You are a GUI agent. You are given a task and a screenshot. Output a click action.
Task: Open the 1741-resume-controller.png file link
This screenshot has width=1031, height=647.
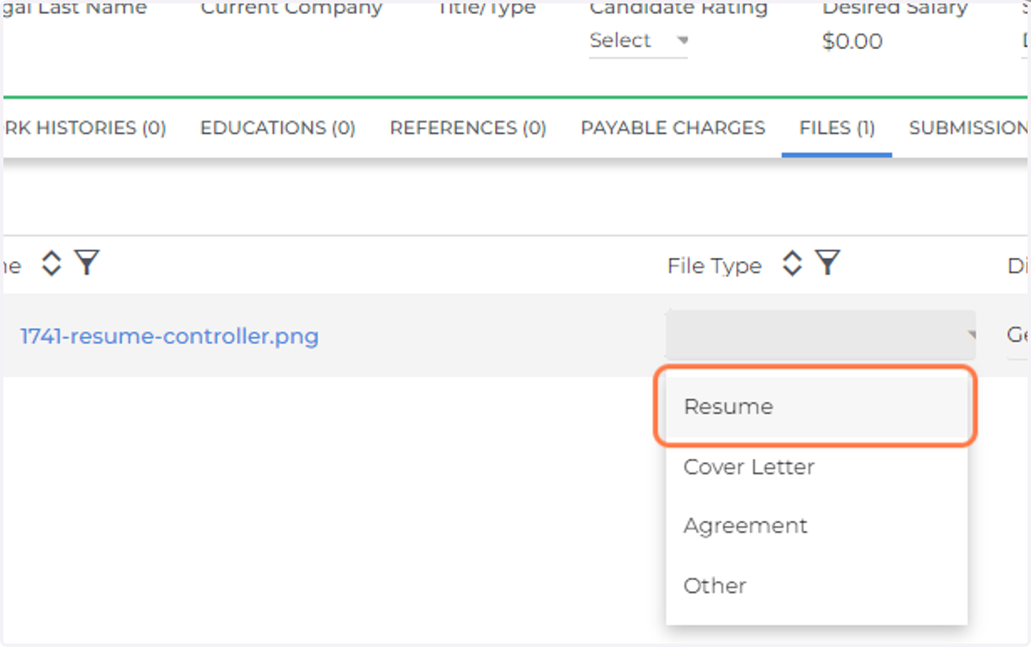click(x=169, y=336)
